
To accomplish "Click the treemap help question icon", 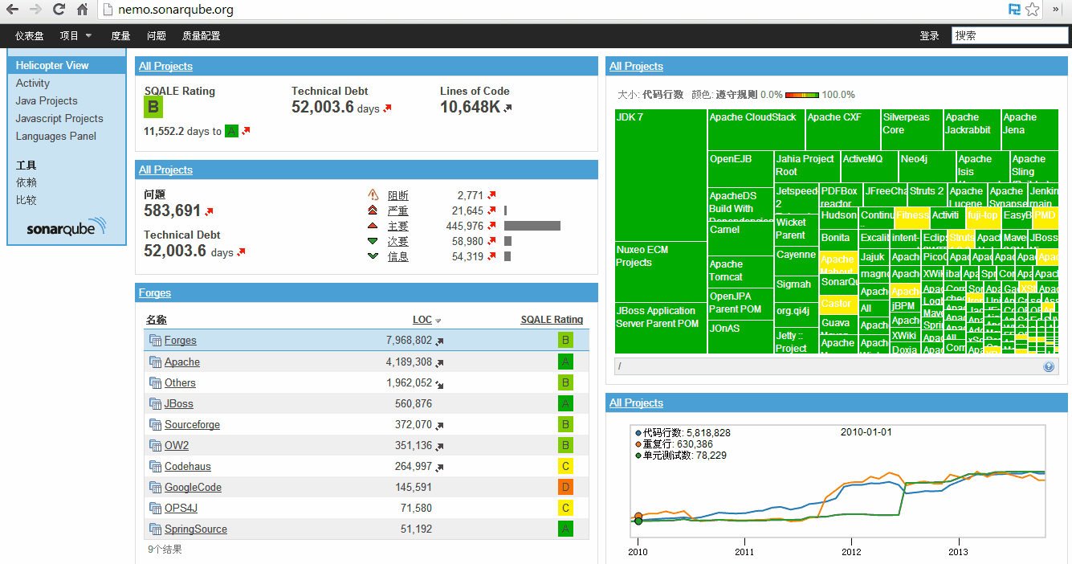I will pos(1049,366).
